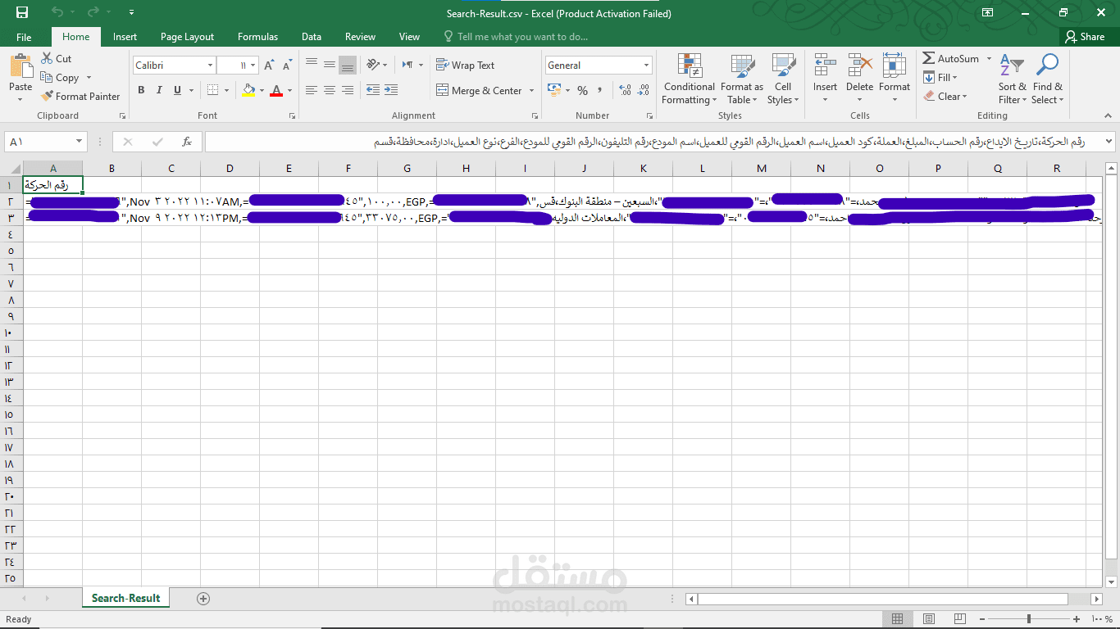This screenshot has height=629, width=1120.
Task: Toggle Top Align vertical alignment
Action: [x=312, y=64]
